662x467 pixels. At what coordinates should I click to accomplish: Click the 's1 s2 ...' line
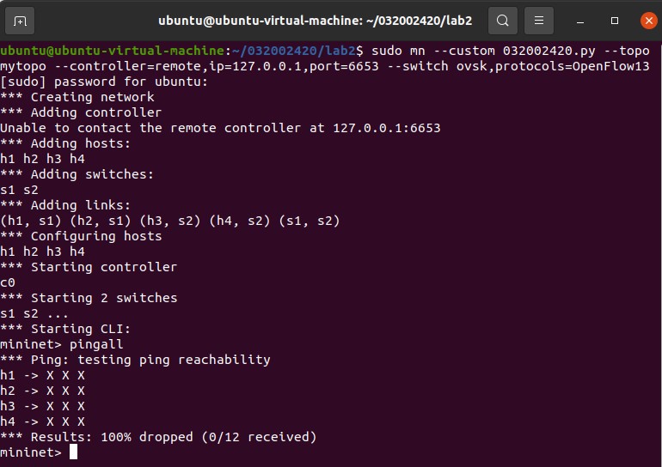(34, 313)
